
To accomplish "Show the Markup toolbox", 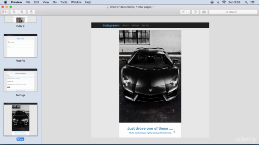I will coord(204,12).
